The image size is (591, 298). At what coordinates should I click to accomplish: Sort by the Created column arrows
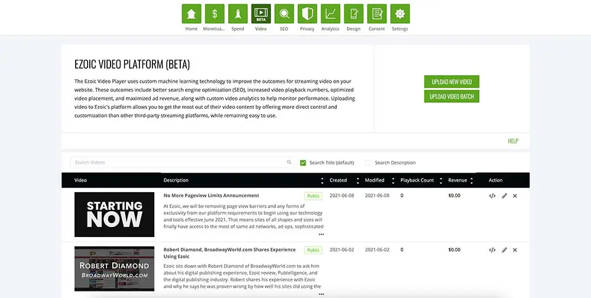pyautogui.click(x=358, y=180)
